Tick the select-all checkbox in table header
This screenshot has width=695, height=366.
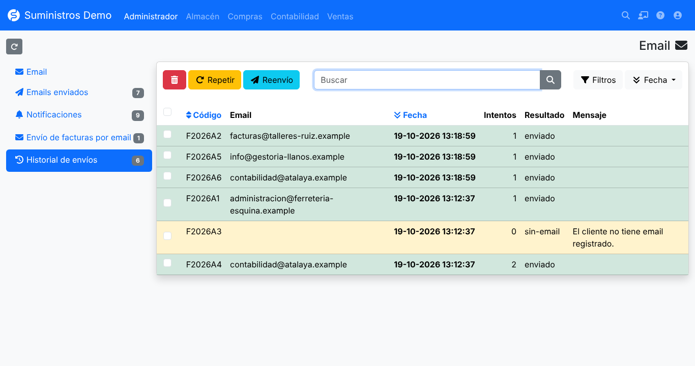[167, 112]
